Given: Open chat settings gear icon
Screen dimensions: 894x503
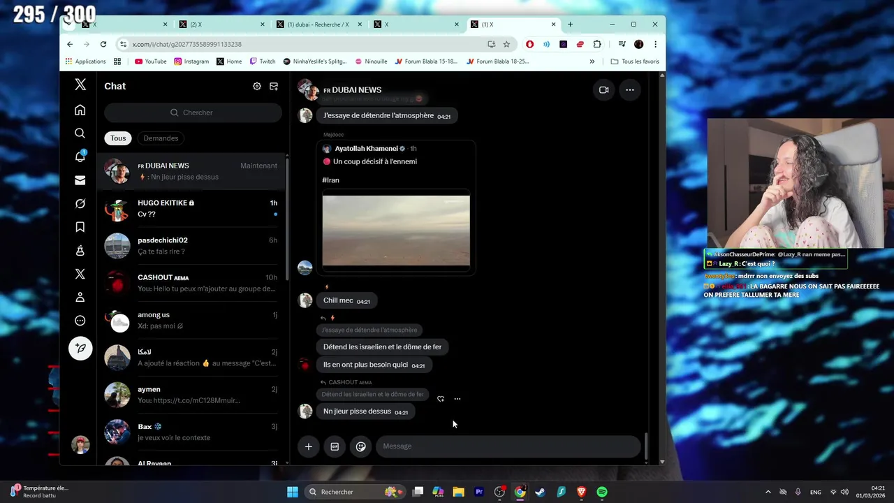Looking at the screenshot, I should [257, 86].
